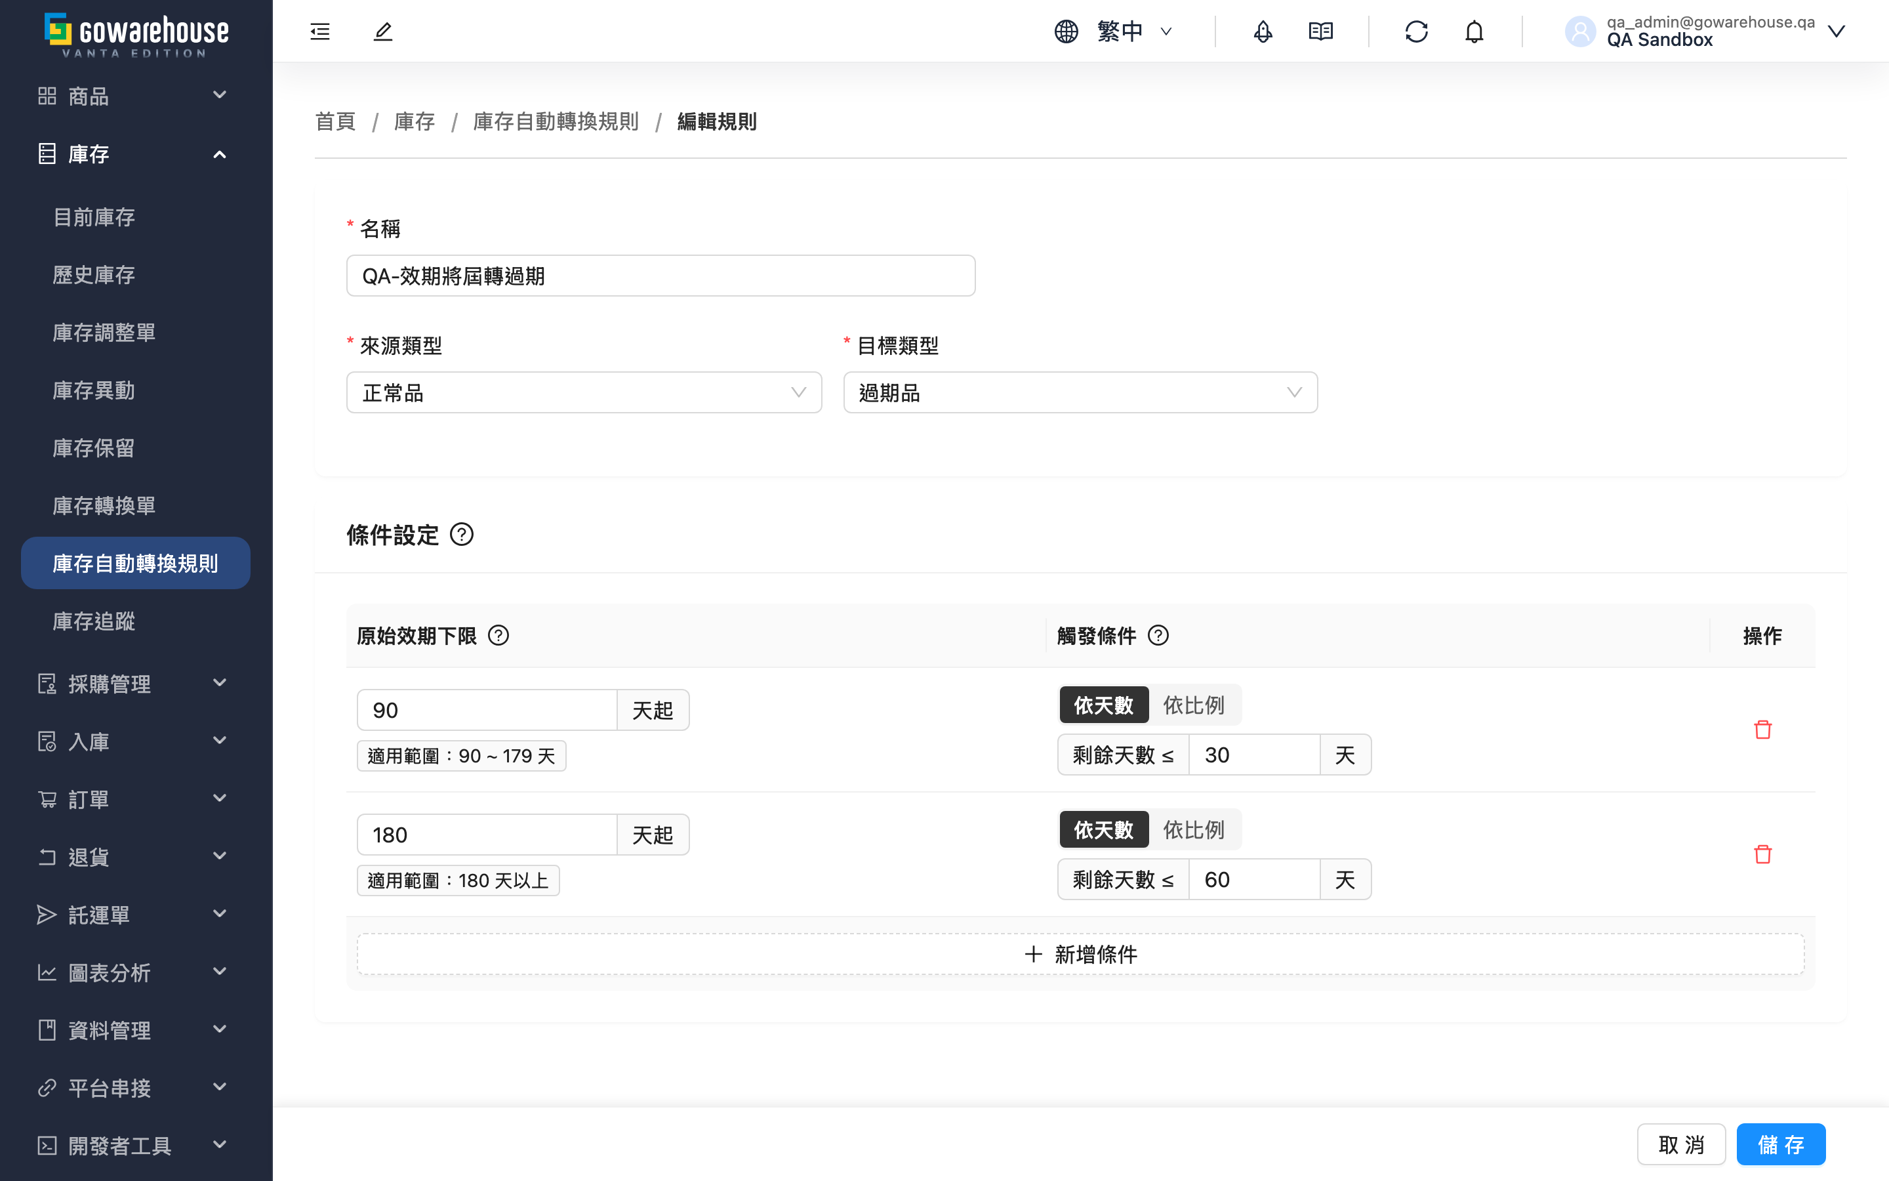This screenshot has width=1889, height=1181.
Task: Click the 資料管理 sidebar icon
Action: point(47,1030)
